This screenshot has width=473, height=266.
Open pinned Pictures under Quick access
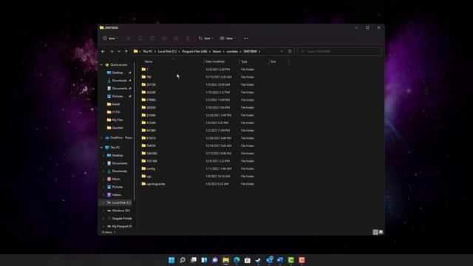[x=118, y=96]
